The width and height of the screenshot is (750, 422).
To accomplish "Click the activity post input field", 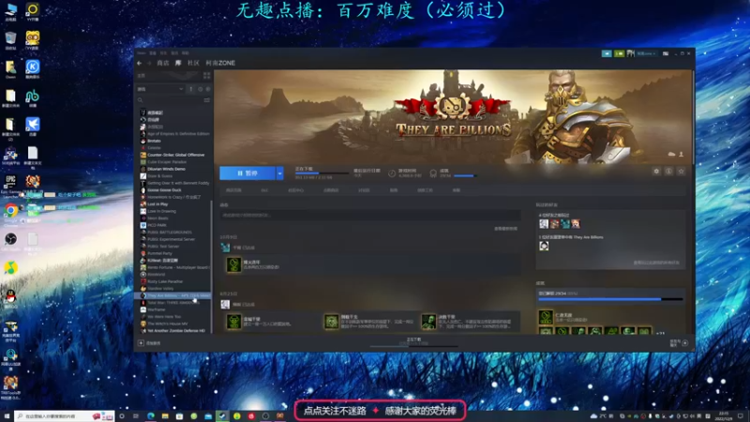I will coord(370,216).
